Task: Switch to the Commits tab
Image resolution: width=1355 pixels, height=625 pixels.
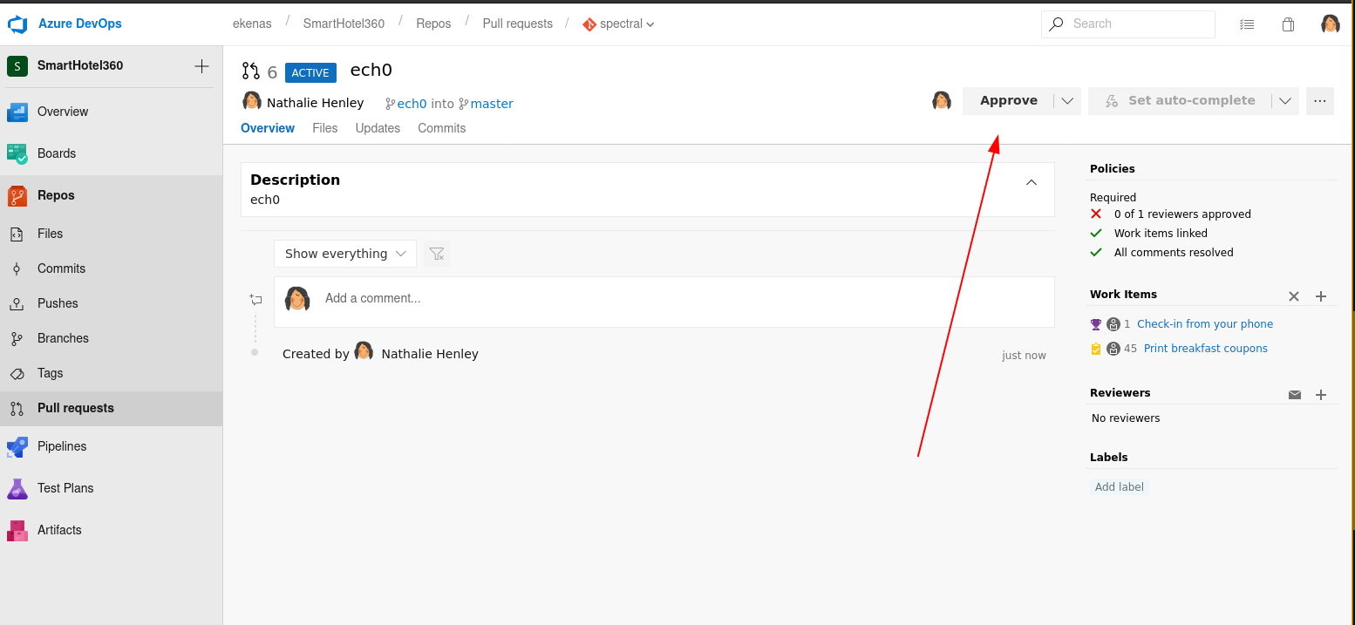Action: (x=442, y=128)
